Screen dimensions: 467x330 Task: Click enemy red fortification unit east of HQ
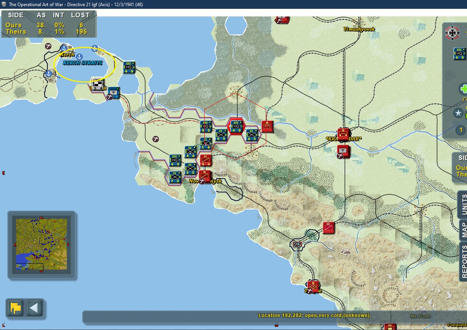267,126
